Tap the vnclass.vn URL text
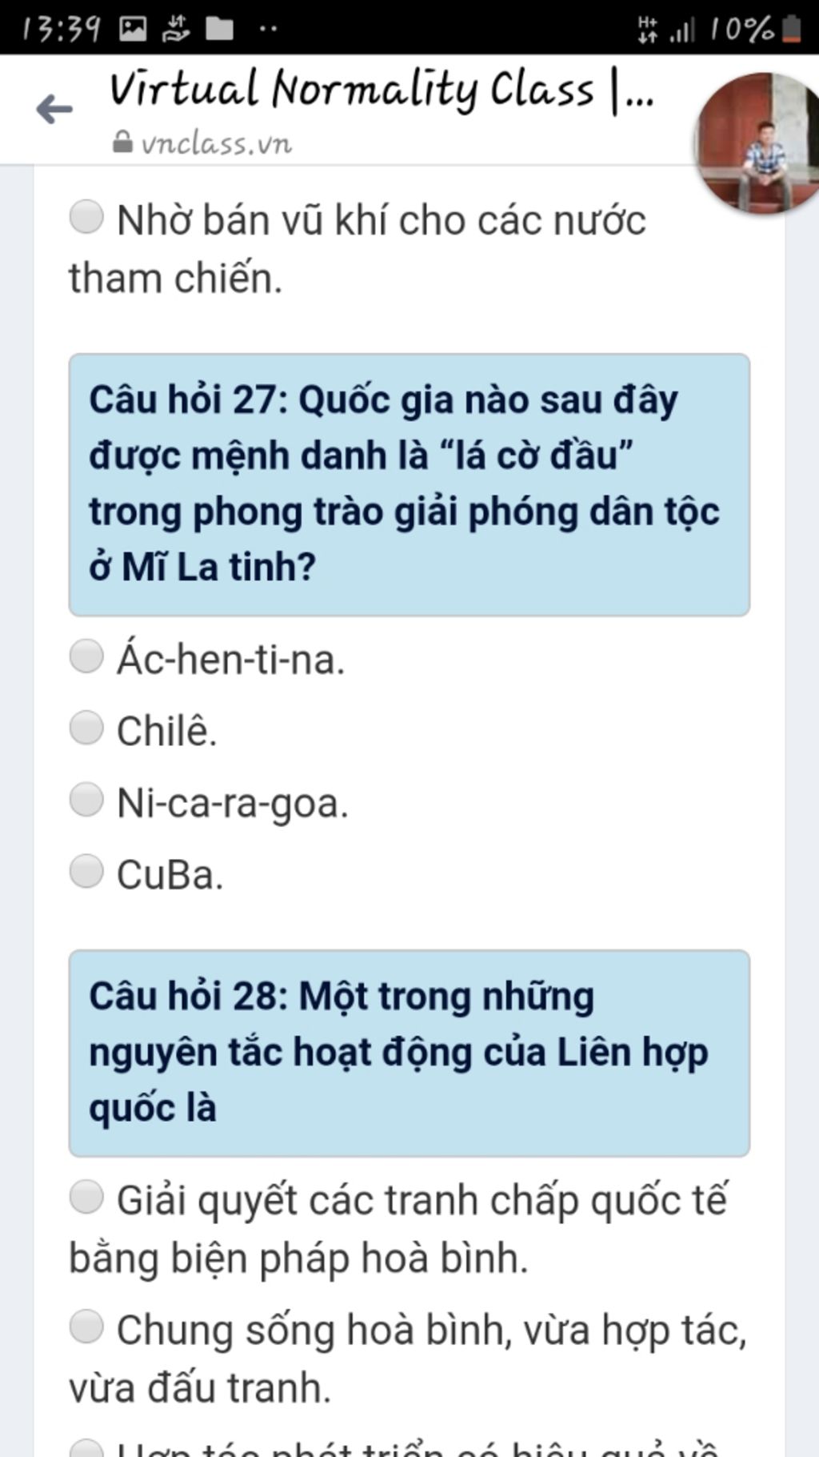This screenshot has height=1457, width=819. (217, 143)
